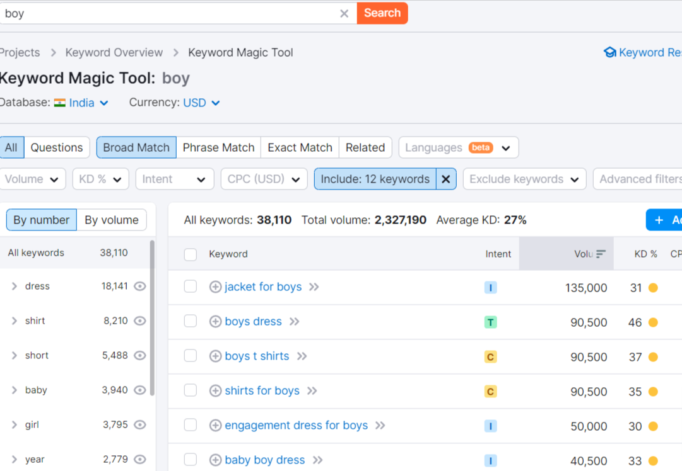Expand the baby keyword group
The height and width of the screenshot is (471, 682).
click(x=15, y=390)
